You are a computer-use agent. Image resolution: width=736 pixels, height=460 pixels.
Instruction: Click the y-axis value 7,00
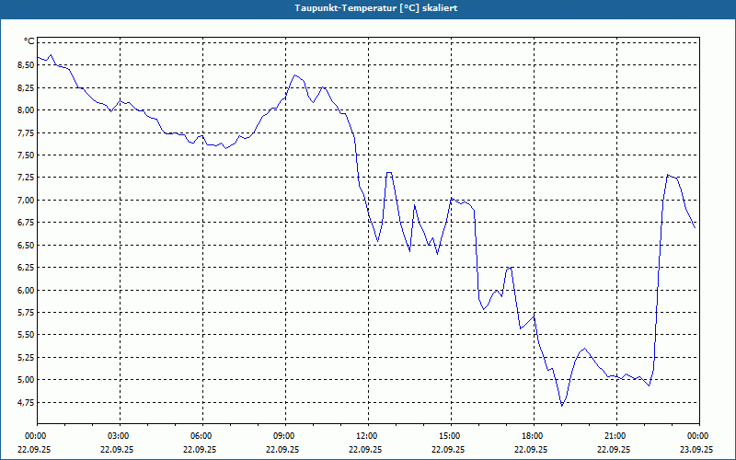coord(26,200)
